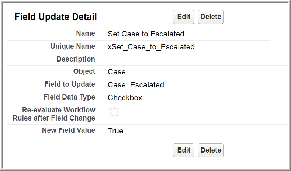Click the 'New Field Value' label
Image resolution: width=291 pixels, height=171 pixels.
tap(69, 130)
